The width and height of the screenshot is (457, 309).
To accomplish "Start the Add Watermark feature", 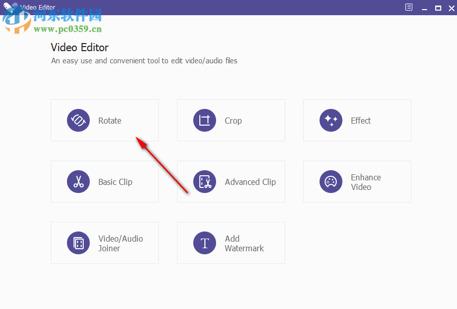I will click(x=231, y=243).
